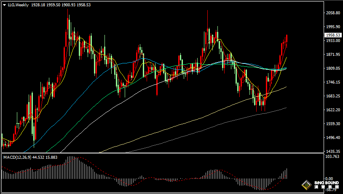Click the 1746.15 price axis label

coord(332,82)
